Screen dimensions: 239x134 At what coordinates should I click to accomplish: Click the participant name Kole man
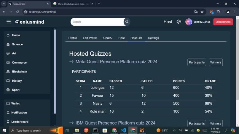click(x=98, y=111)
